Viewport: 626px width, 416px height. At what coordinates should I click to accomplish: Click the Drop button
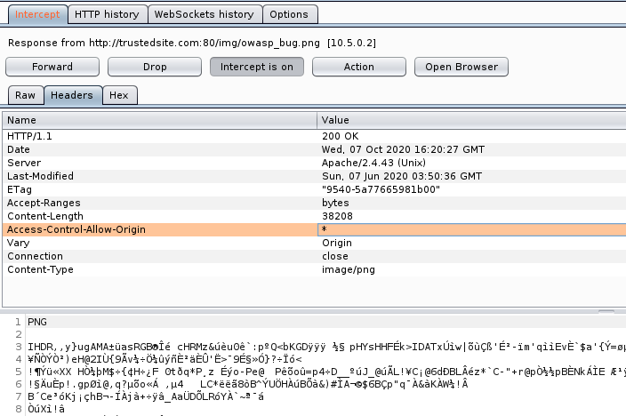pos(155,67)
